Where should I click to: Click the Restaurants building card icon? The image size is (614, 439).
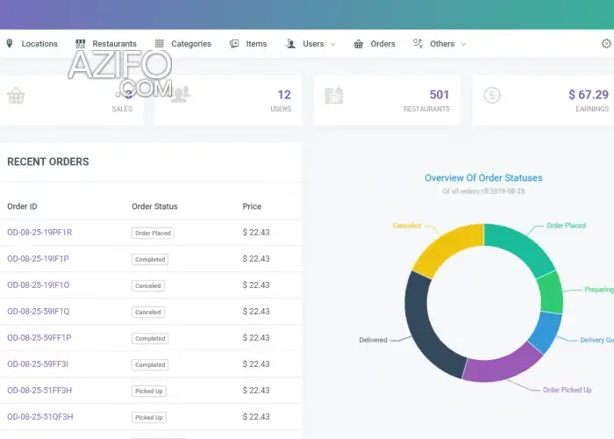333,95
